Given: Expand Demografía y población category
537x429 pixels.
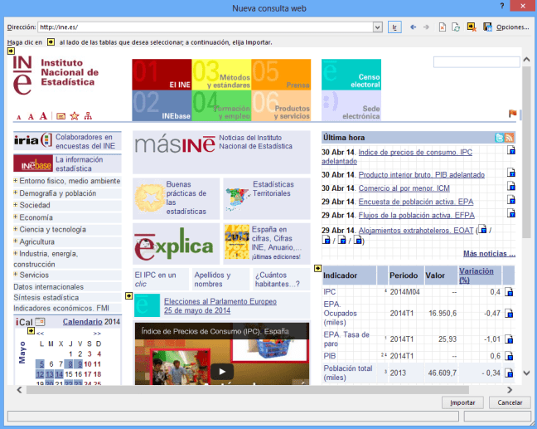Looking at the screenshot, I should click(16, 193).
